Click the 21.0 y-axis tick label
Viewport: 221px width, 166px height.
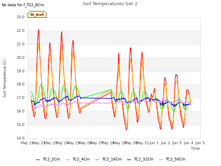pyautogui.click(x=21, y=44)
